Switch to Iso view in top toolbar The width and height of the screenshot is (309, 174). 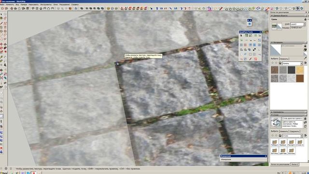(x=33, y=9)
